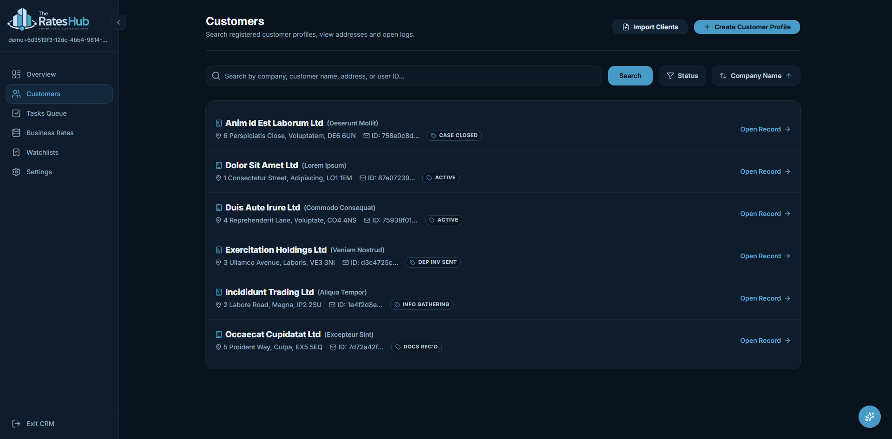892x439 pixels.
Task: Open Record for Anim Id Est Laborum Ltd
Action: tap(765, 129)
